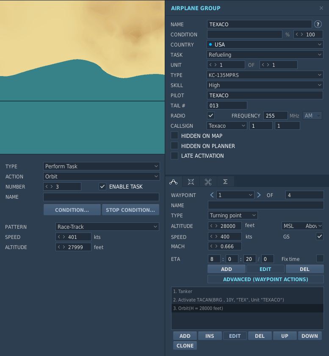Screen dimensions: 329x356
Task: Click the action list ADD button above CLONE
Action: pyautogui.click(x=185, y=336)
